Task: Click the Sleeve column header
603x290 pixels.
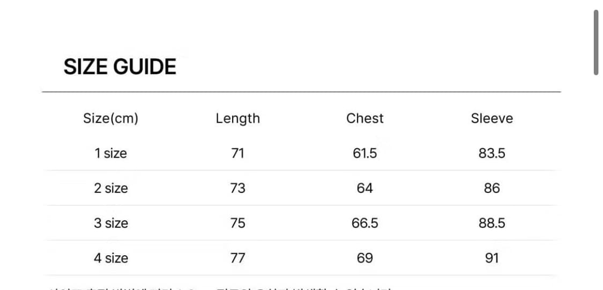Action: tap(492, 118)
